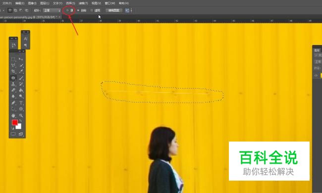Close the floating tools panel
The image size is (322, 193).
(23, 51)
